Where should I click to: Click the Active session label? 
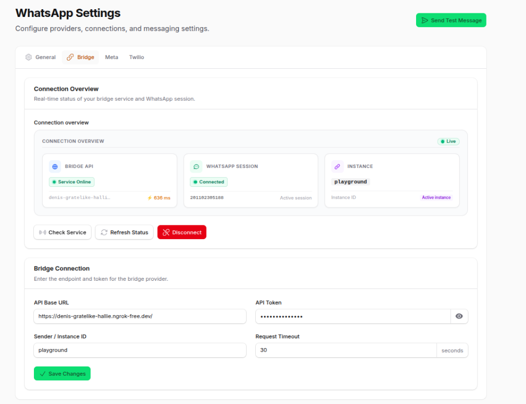pos(296,198)
